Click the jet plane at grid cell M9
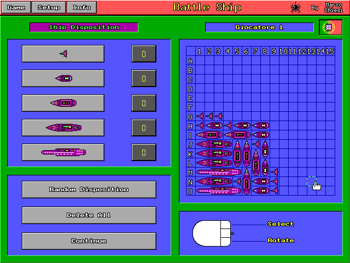This screenshot has width=350, height=263. (275, 172)
